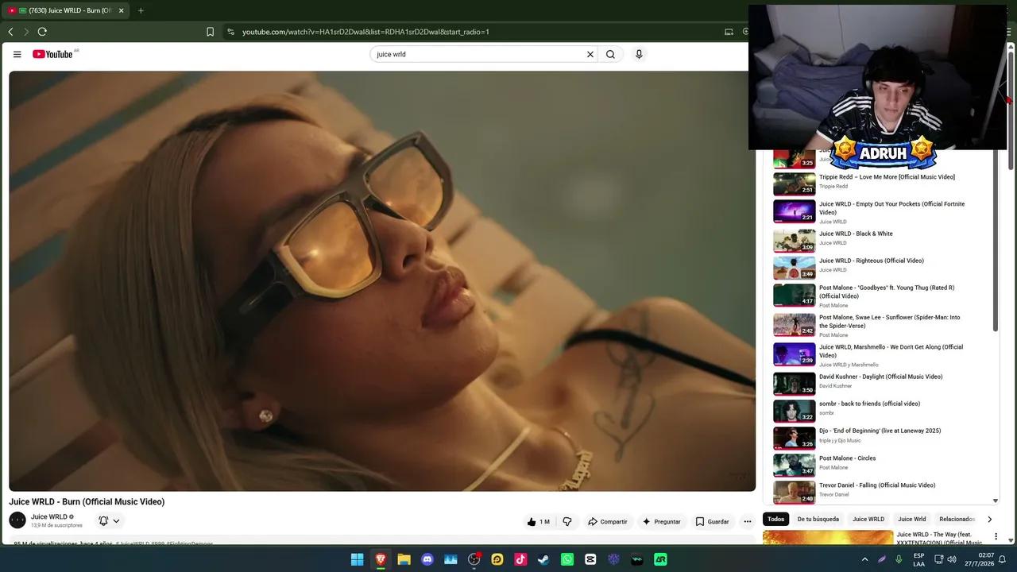Expand the notification options chevron

click(x=116, y=521)
